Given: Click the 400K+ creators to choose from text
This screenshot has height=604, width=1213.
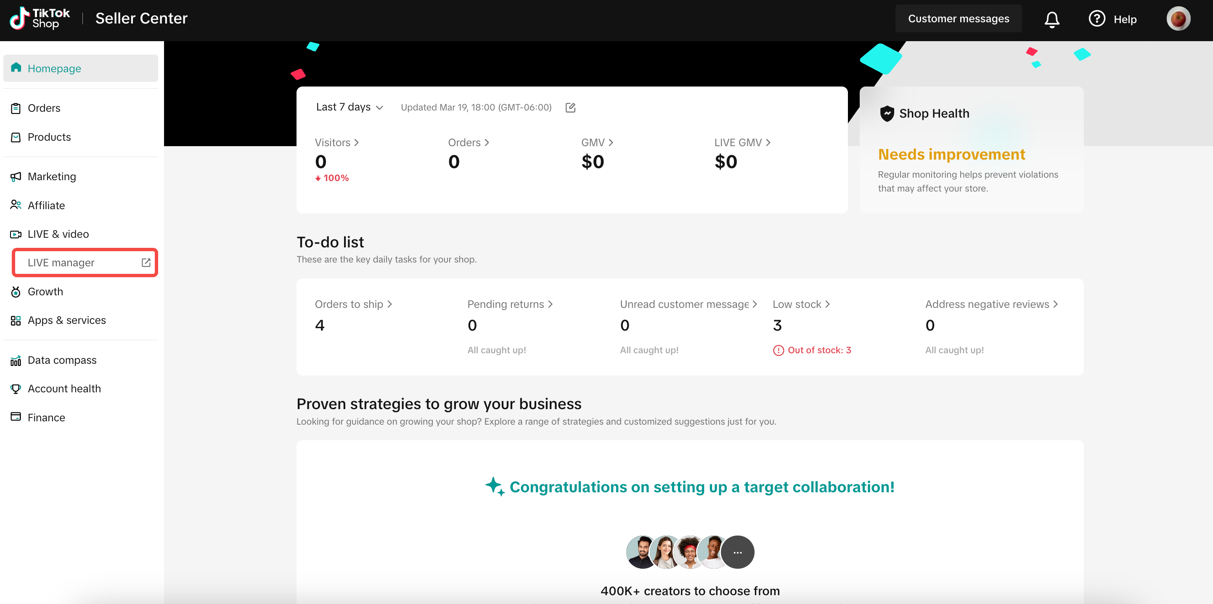Looking at the screenshot, I should (x=690, y=591).
